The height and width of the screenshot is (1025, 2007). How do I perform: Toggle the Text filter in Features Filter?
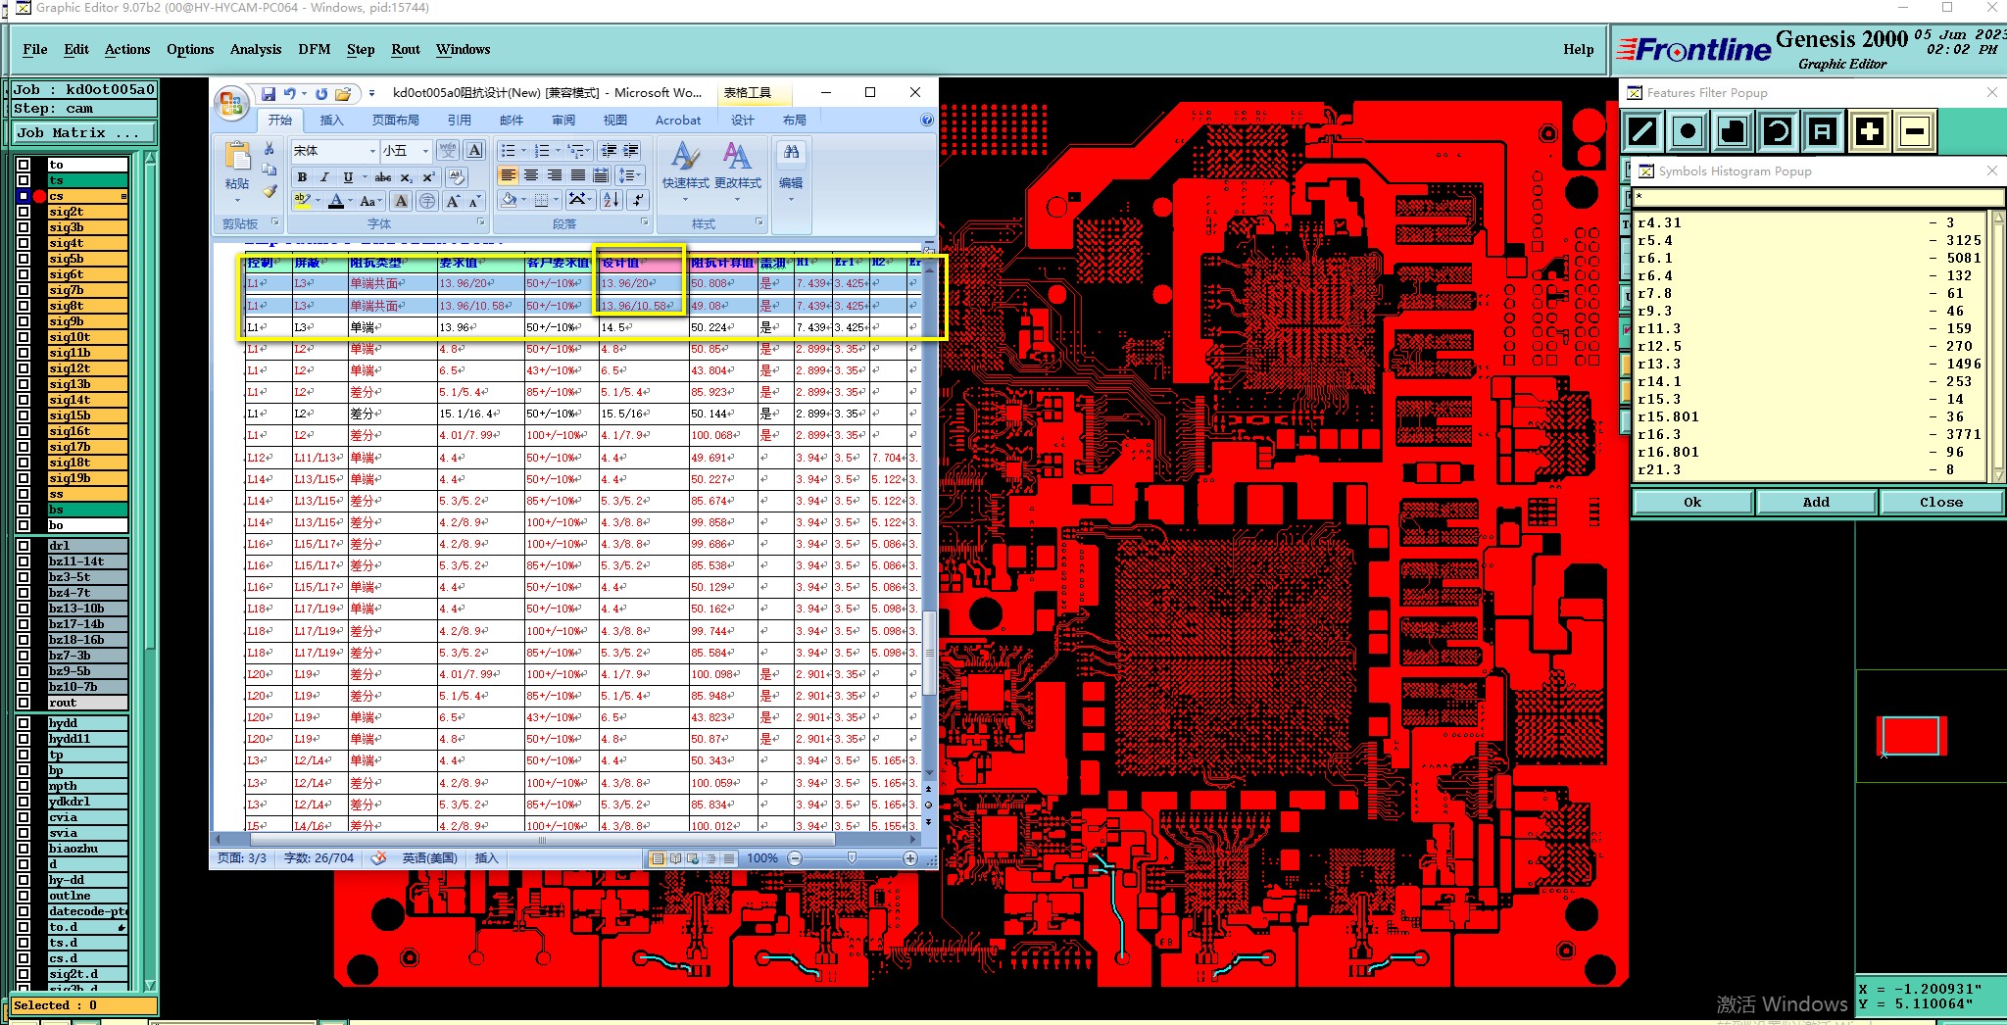point(1823,131)
